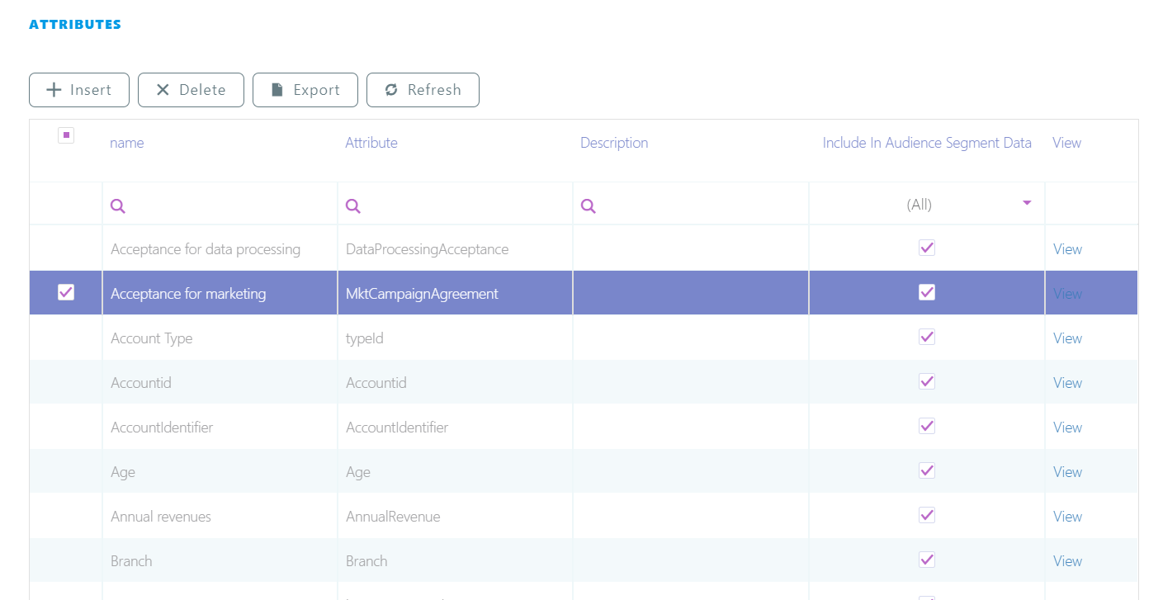The width and height of the screenshot is (1163, 600).
Task: Click the X icon on Delete button
Action: (x=163, y=90)
